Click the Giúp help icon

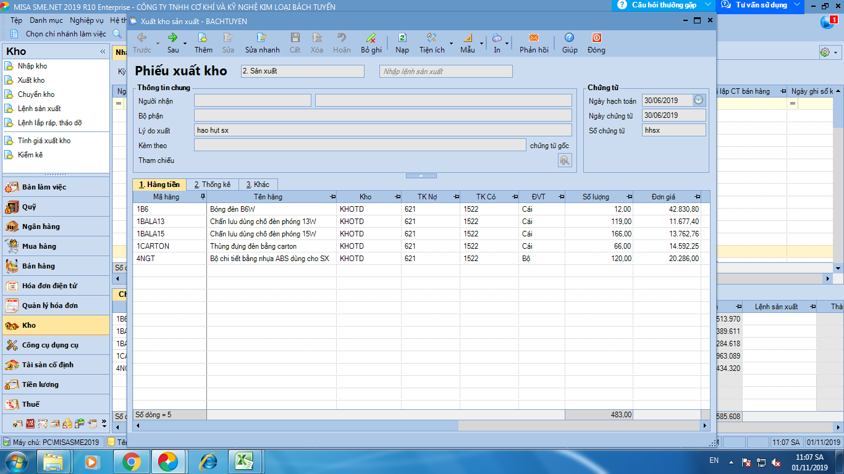tap(569, 38)
